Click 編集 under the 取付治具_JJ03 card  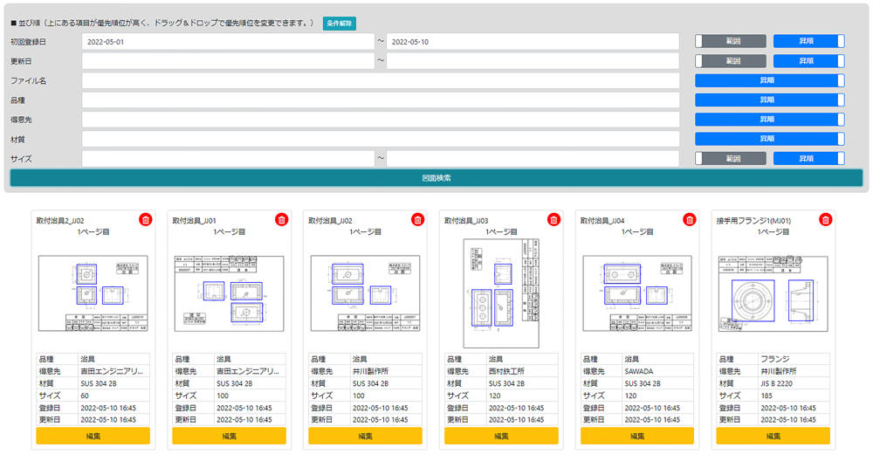click(501, 437)
